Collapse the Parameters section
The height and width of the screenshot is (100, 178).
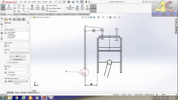pos(29,66)
